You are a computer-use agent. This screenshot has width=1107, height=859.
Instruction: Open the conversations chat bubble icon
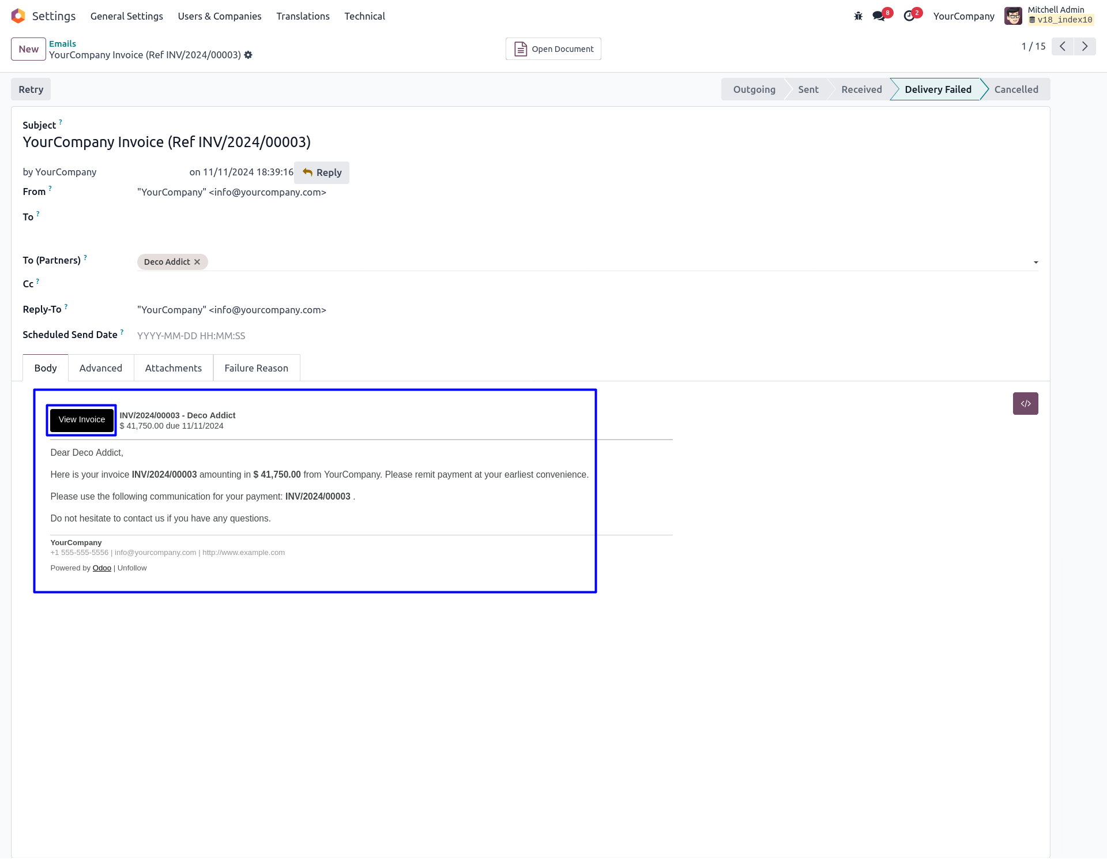tap(879, 16)
